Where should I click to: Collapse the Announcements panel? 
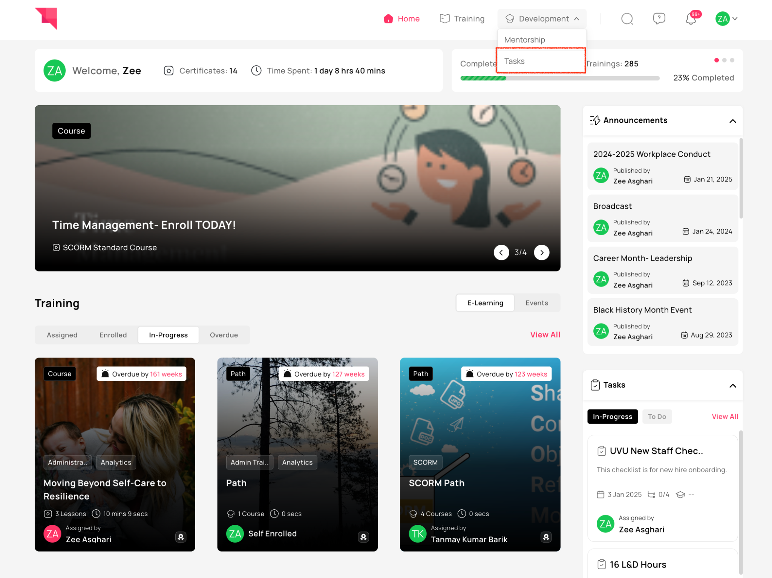pos(732,121)
